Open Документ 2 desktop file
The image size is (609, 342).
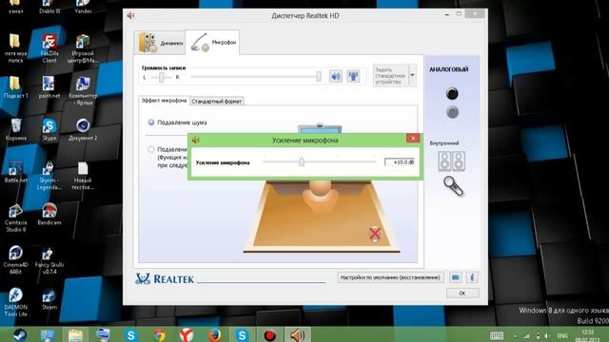pos(83,129)
